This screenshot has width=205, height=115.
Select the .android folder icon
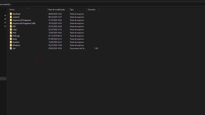11,17
